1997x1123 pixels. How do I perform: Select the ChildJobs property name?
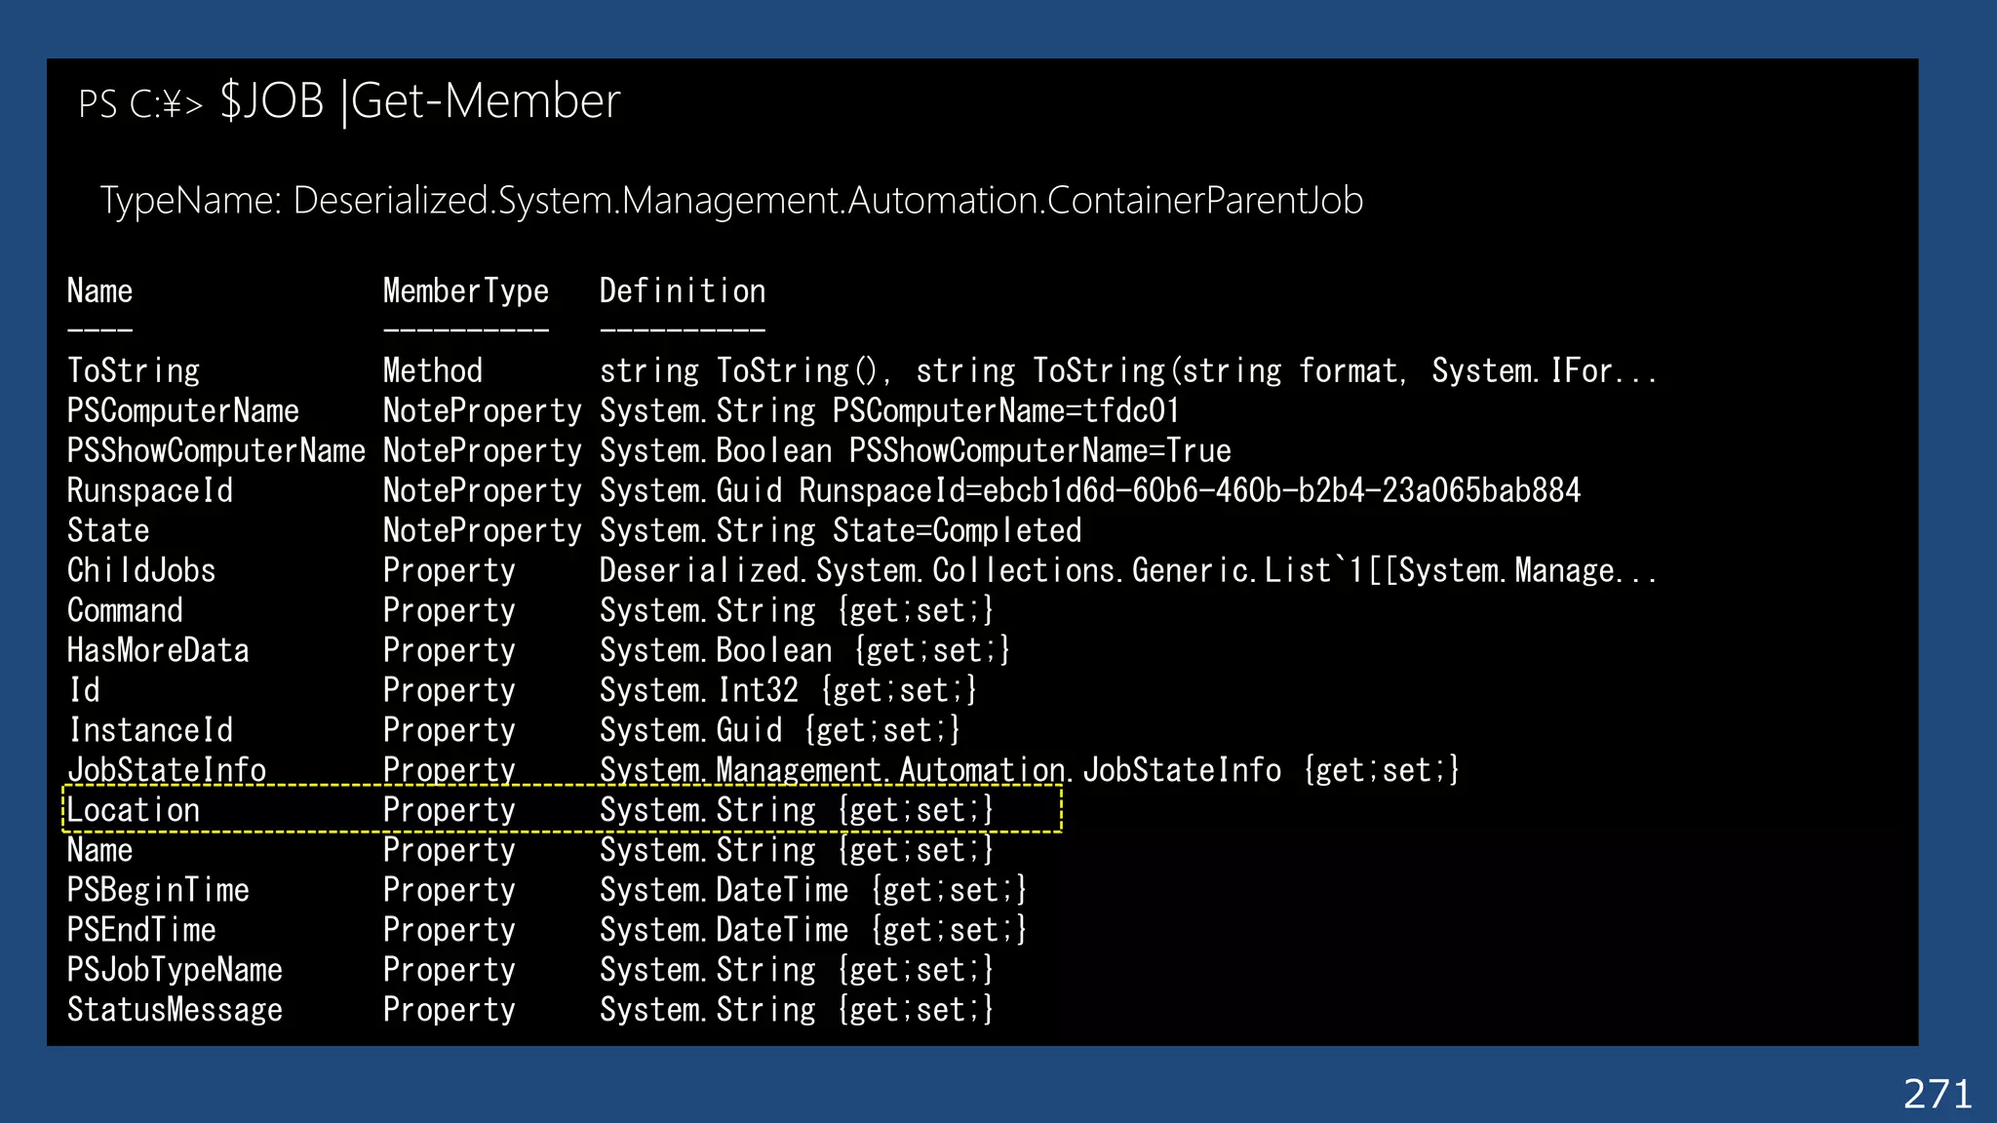141,571
